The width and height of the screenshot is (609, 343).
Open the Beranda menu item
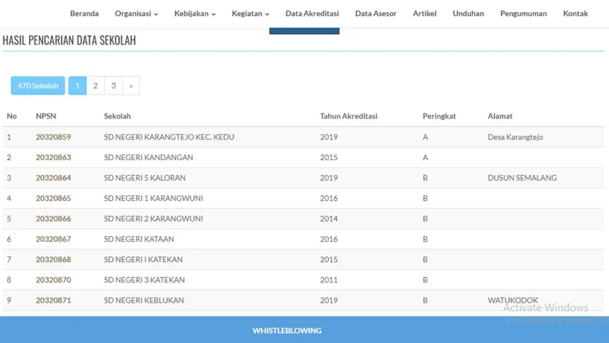tap(84, 14)
